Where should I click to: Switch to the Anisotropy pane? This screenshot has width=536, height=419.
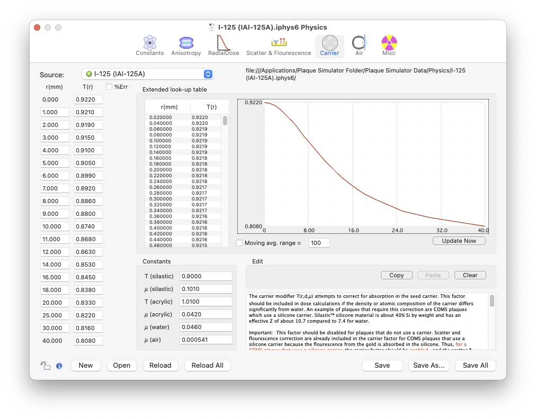click(186, 45)
